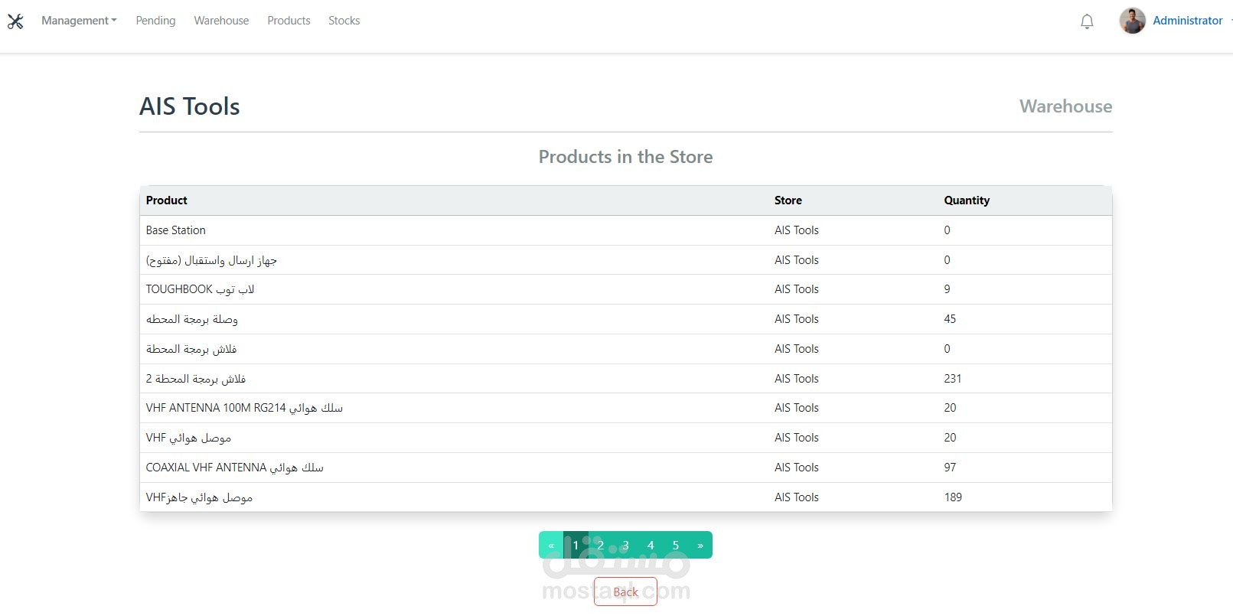Click the quantity value 189
The image size is (1233, 616).
pos(953,497)
